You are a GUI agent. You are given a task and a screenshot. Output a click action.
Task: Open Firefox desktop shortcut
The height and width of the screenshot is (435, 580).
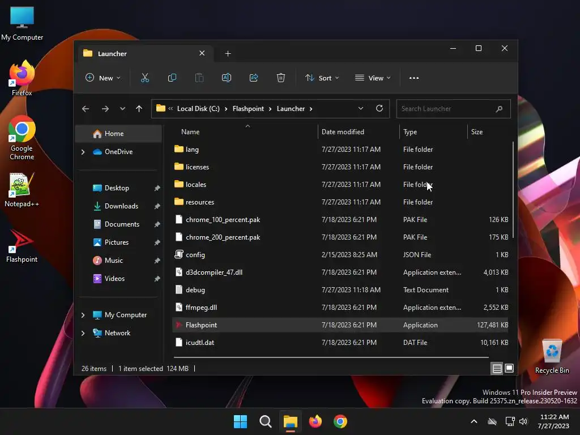pos(22,78)
